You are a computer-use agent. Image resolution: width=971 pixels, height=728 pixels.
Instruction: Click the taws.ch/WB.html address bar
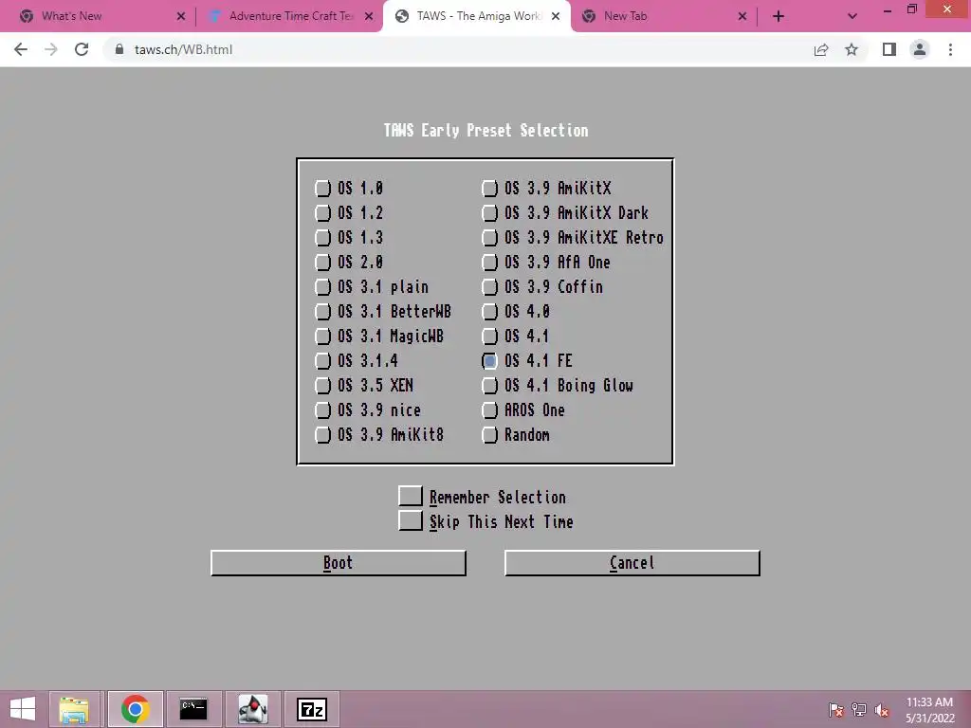pyautogui.click(x=458, y=49)
